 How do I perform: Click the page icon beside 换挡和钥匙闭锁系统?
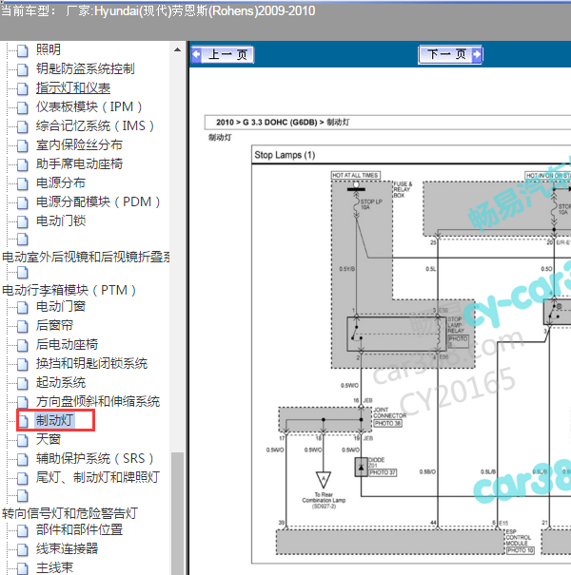tap(23, 365)
